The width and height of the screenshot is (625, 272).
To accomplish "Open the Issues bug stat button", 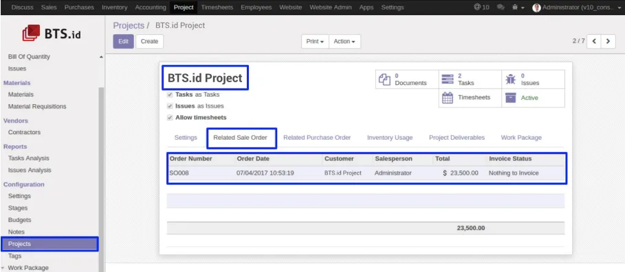I will click(x=533, y=79).
